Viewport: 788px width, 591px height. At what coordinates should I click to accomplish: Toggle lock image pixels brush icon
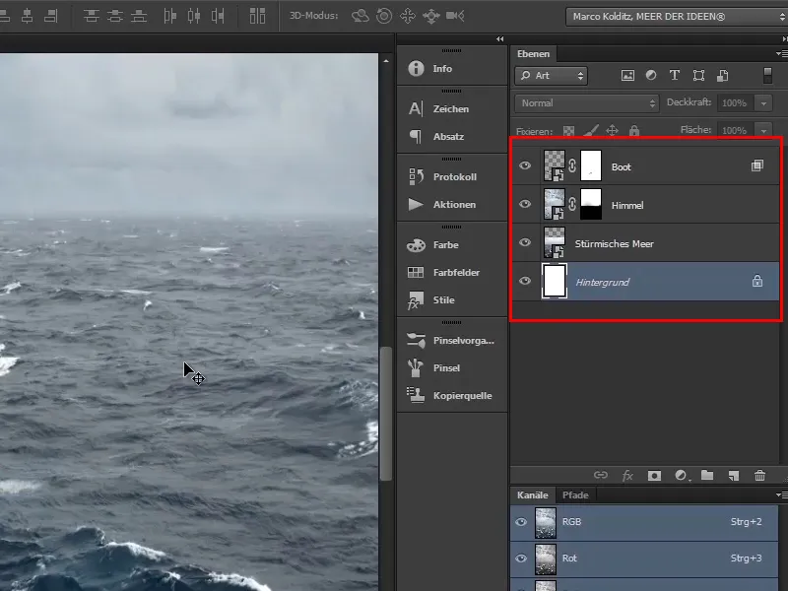click(x=591, y=131)
